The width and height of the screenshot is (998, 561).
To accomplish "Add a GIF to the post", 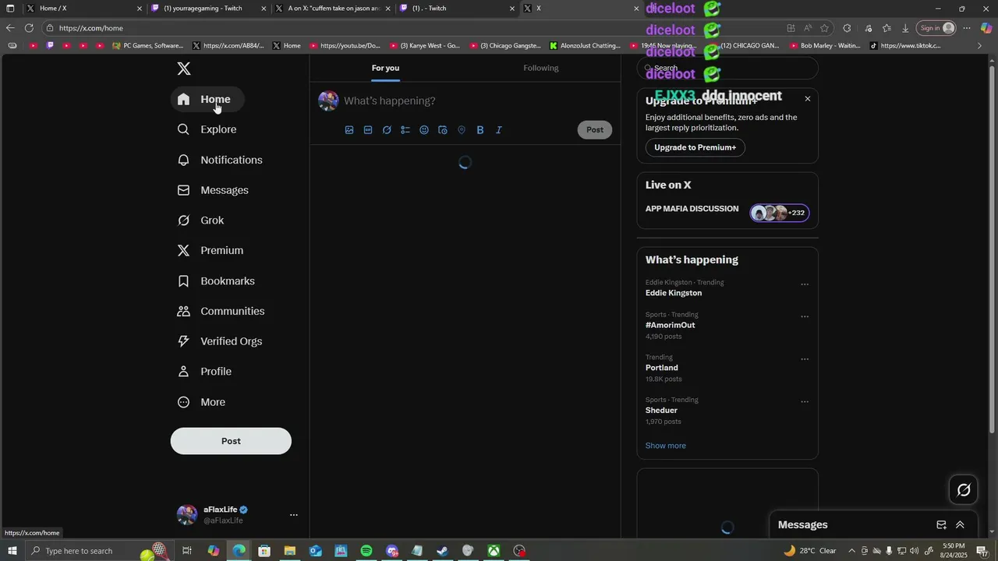I will click(368, 130).
